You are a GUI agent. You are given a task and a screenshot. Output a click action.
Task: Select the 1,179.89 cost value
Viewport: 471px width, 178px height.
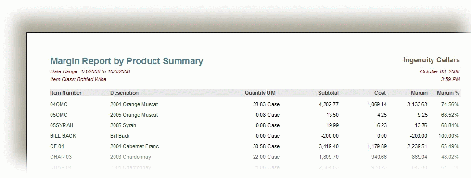click(x=377, y=146)
